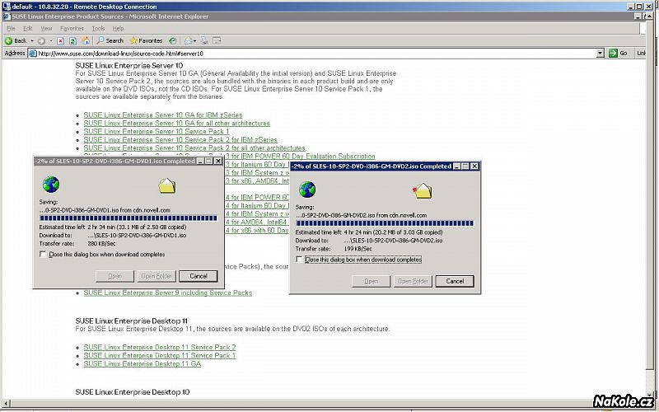Minimize the DVD1 download dialog
The image size is (659, 412).
pyautogui.click(x=200, y=161)
